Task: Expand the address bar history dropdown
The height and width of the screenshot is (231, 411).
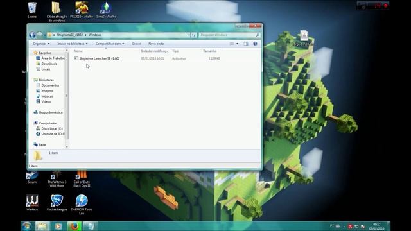Action: 188,35
